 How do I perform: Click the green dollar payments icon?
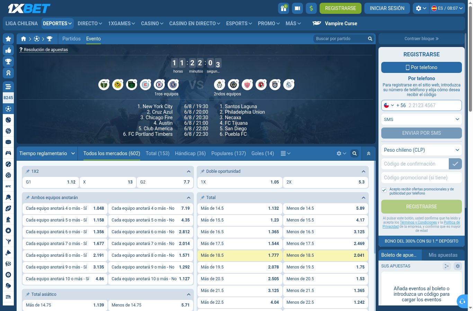coord(311,8)
